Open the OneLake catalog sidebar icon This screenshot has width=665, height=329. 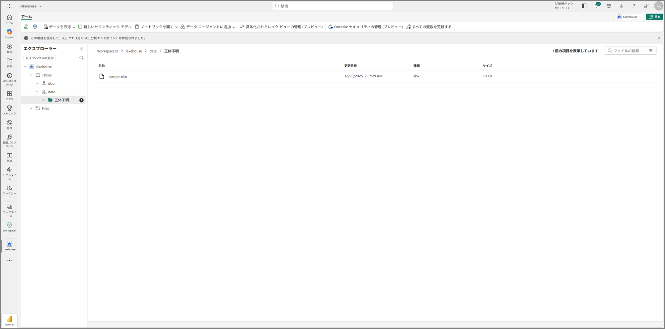coord(9,78)
